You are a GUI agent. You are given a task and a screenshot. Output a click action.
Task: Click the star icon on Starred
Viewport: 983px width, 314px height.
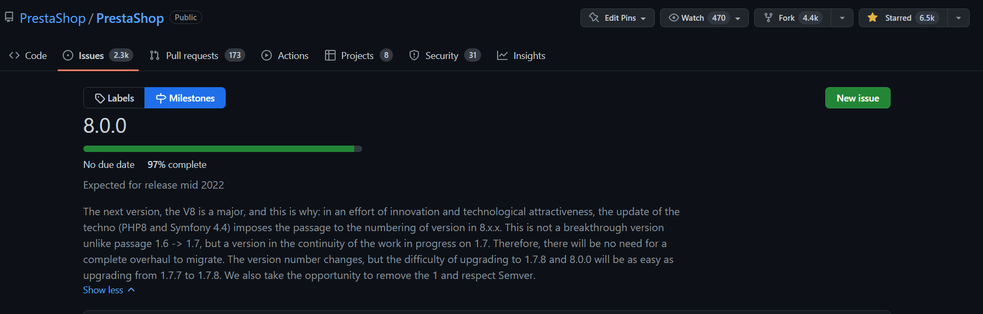(872, 18)
